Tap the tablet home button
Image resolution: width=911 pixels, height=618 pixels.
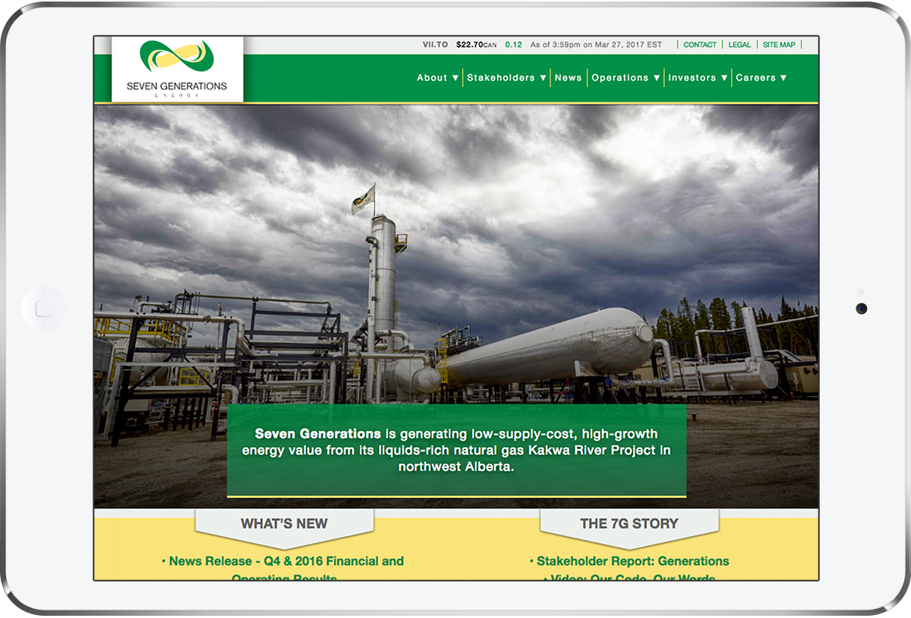[44, 309]
